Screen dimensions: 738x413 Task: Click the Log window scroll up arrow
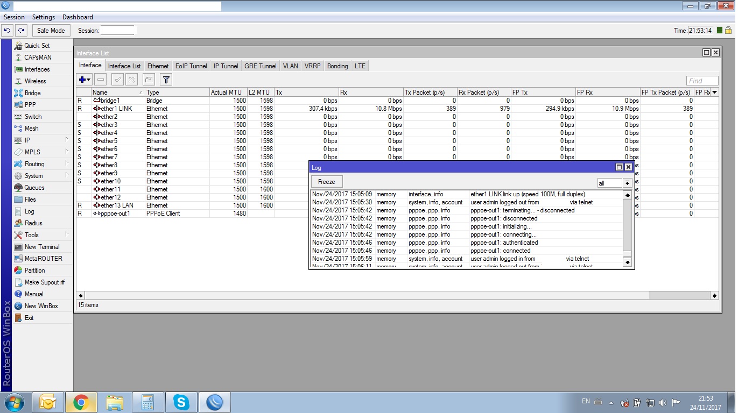coord(627,195)
